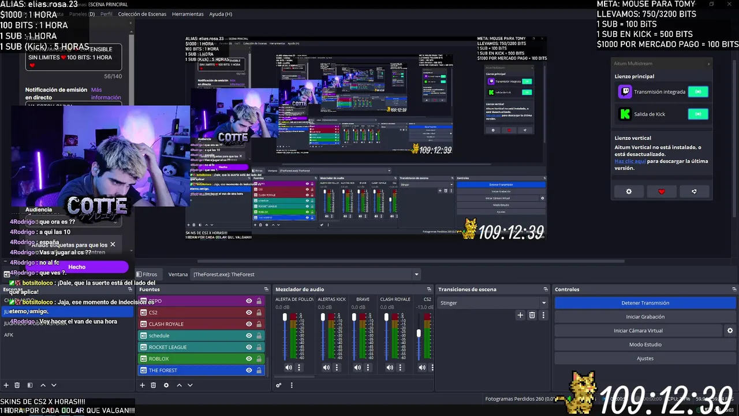Click the trash icon under Escenas list
The width and height of the screenshot is (739, 416).
17,385
